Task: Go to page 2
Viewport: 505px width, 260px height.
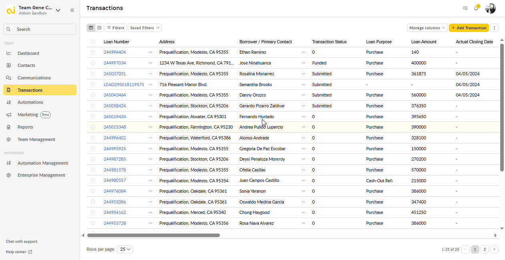Action: 485,249
